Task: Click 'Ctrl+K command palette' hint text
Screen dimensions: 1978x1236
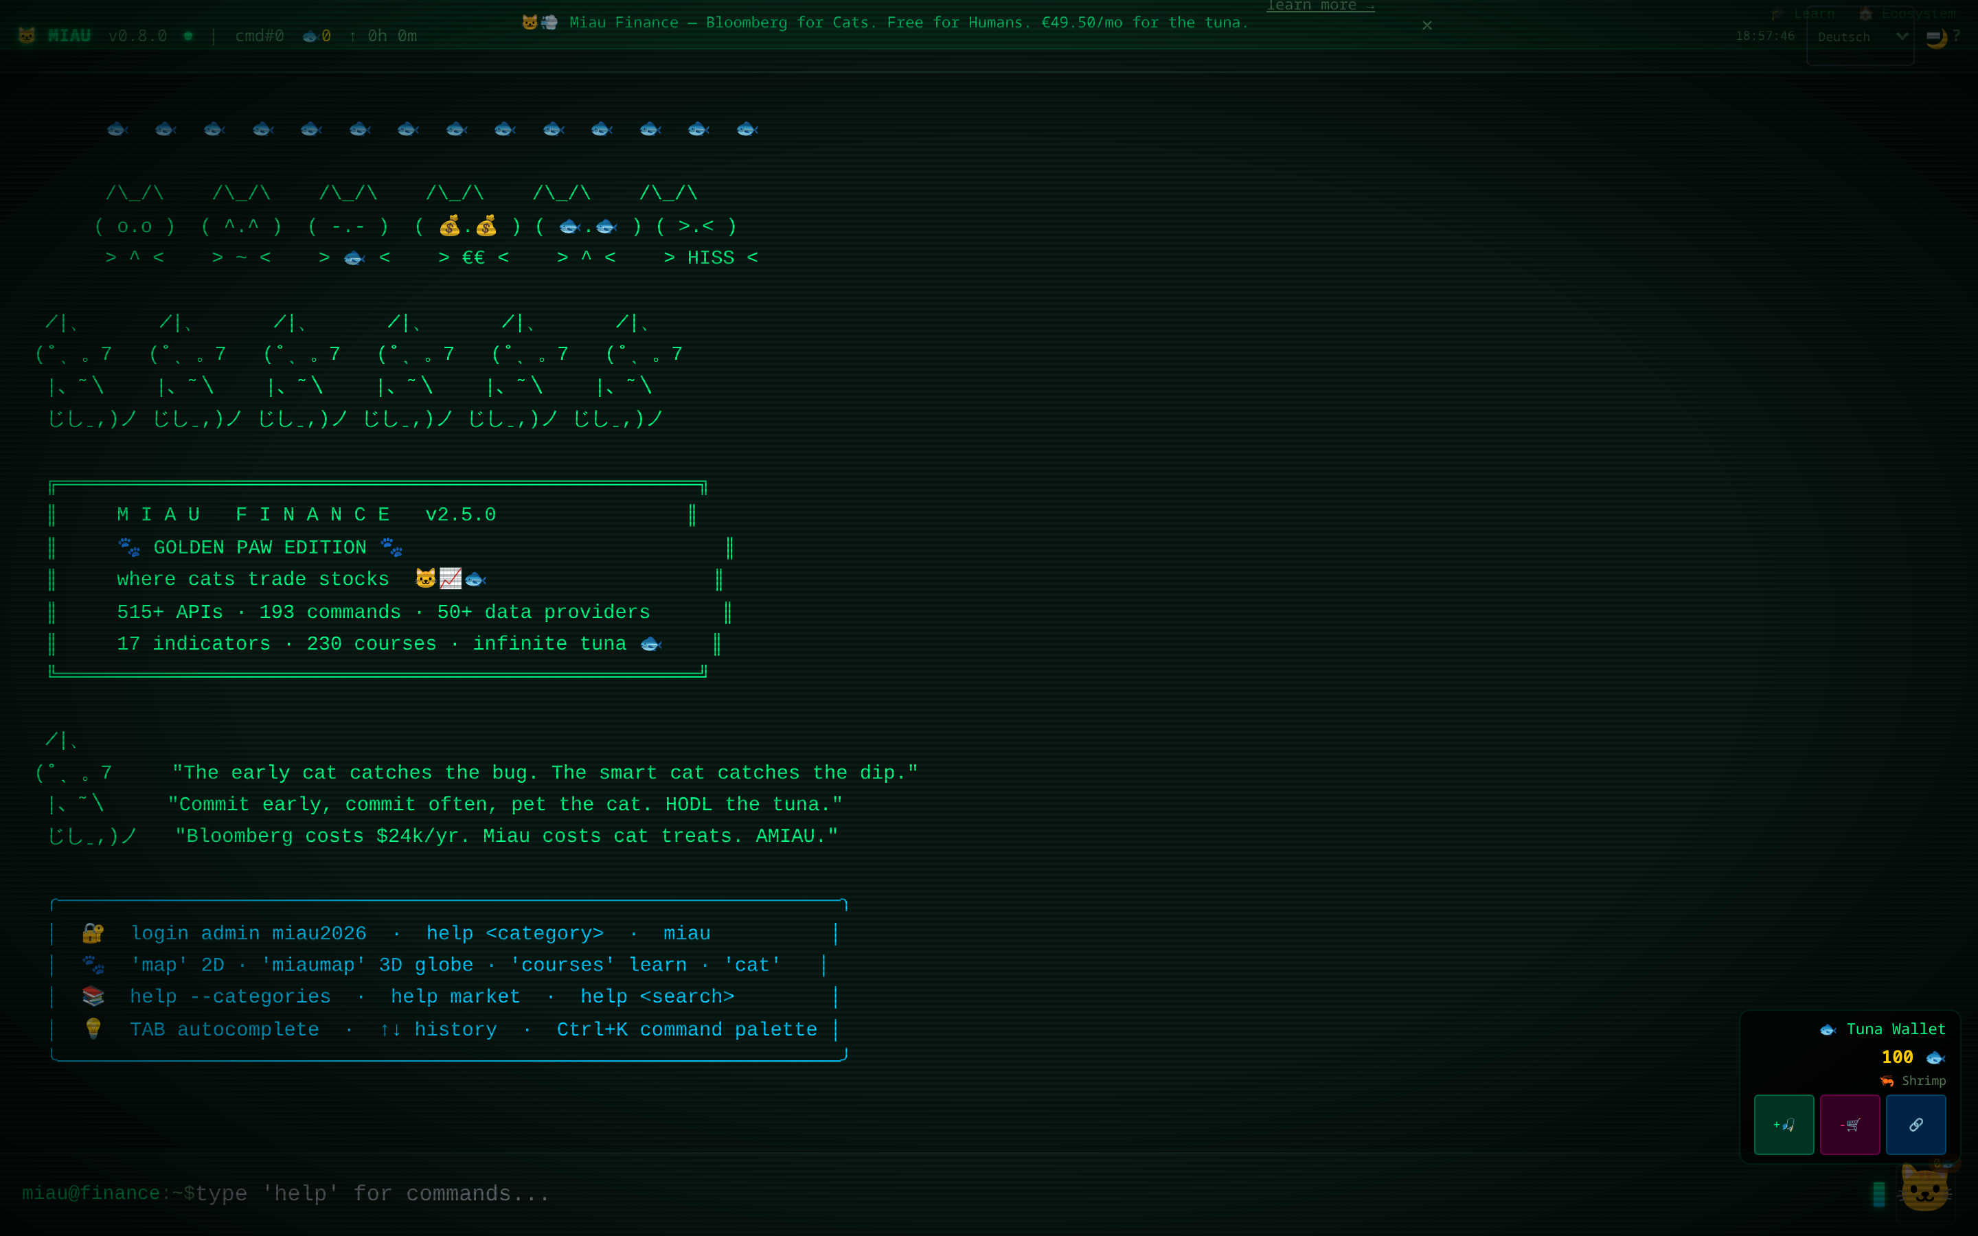Action: [x=687, y=1030]
